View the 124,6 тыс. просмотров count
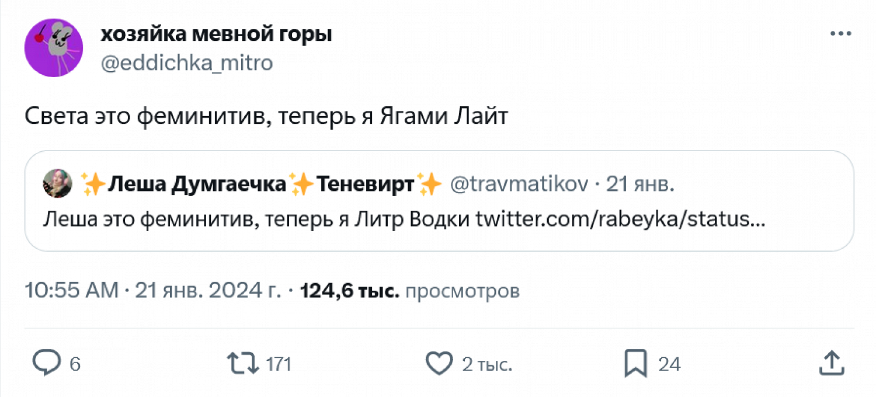 [x=409, y=290]
